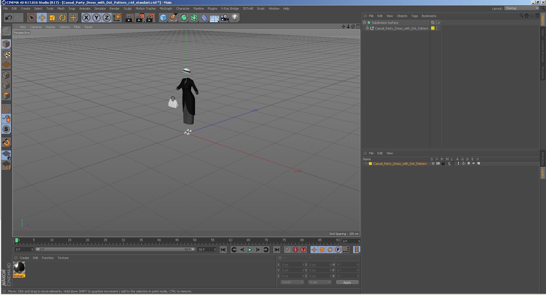
Task: Open the Character menu
Action: click(x=182, y=9)
